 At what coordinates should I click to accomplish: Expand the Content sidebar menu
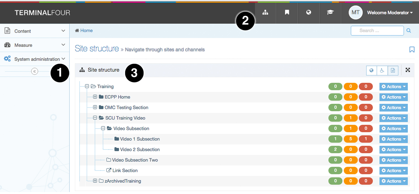[x=35, y=31]
